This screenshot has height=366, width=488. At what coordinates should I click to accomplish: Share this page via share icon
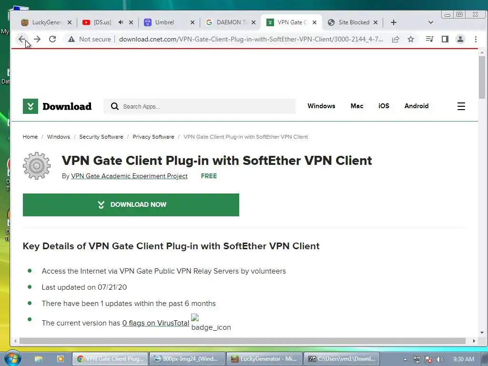point(396,39)
